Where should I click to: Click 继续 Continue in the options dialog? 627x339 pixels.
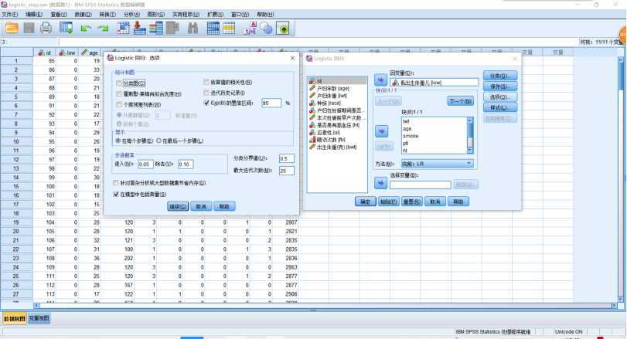point(178,206)
